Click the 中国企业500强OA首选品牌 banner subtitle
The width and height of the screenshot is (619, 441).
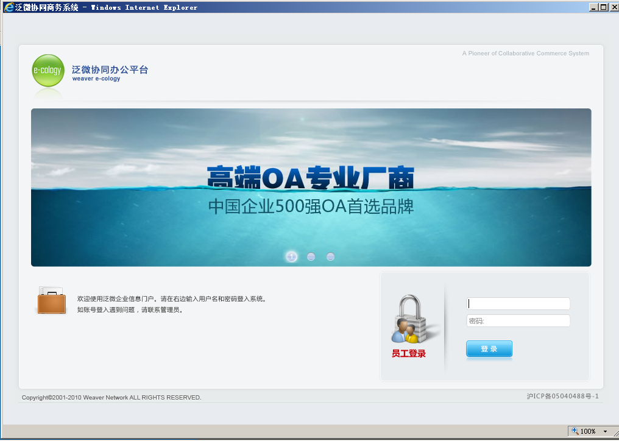311,206
